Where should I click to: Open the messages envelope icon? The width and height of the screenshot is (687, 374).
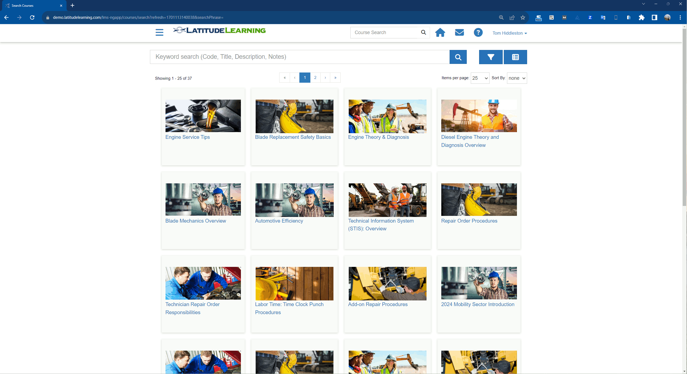tap(459, 32)
